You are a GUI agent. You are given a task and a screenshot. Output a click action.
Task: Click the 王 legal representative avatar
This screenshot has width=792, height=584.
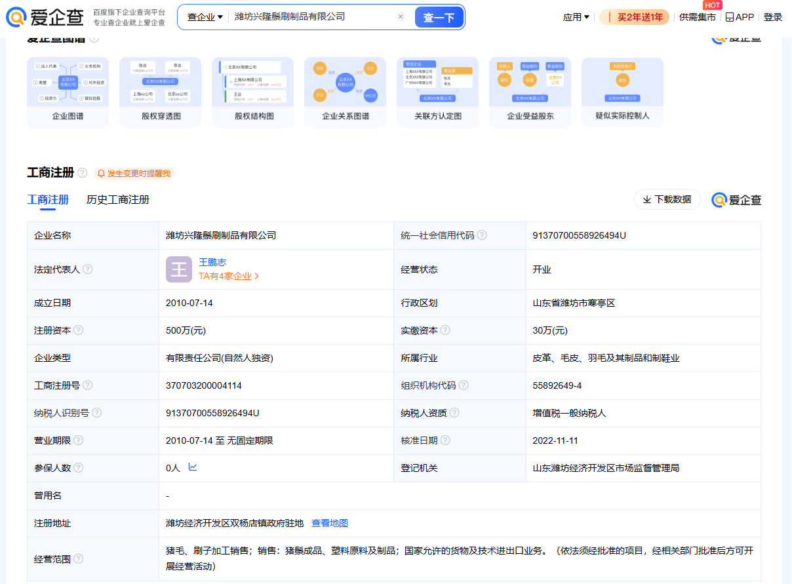[x=179, y=269]
